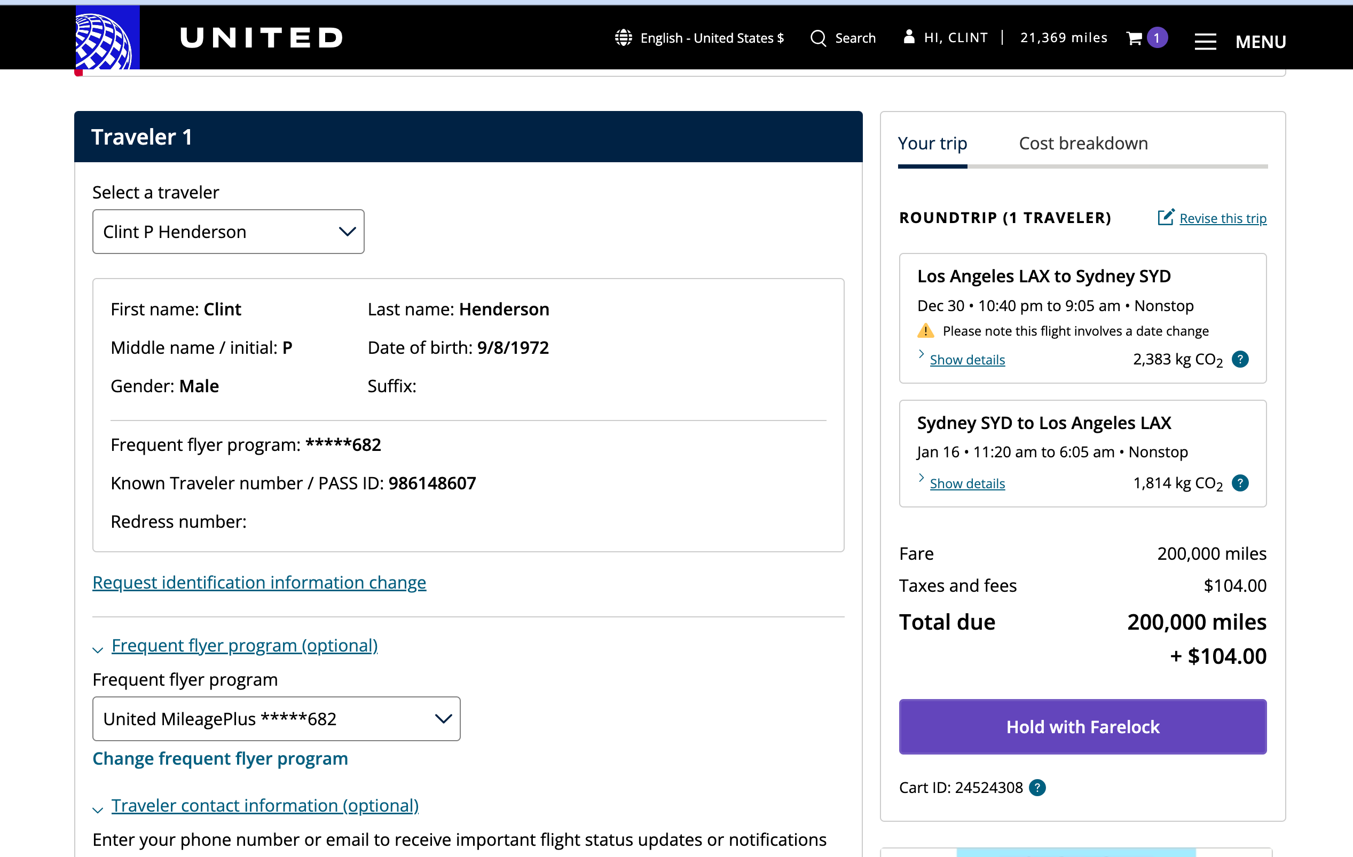Click the Search magnifier icon
1353x857 pixels.
pyautogui.click(x=818, y=38)
